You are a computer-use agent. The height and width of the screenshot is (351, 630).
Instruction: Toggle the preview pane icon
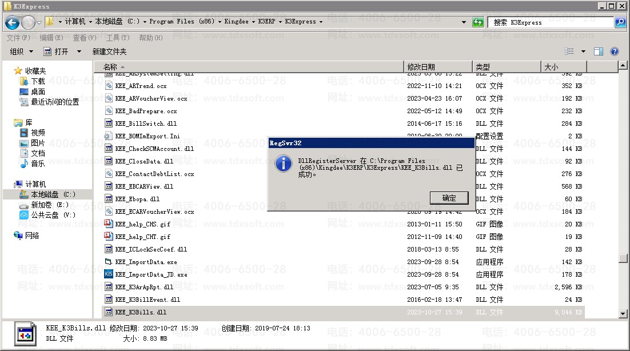[x=599, y=51]
